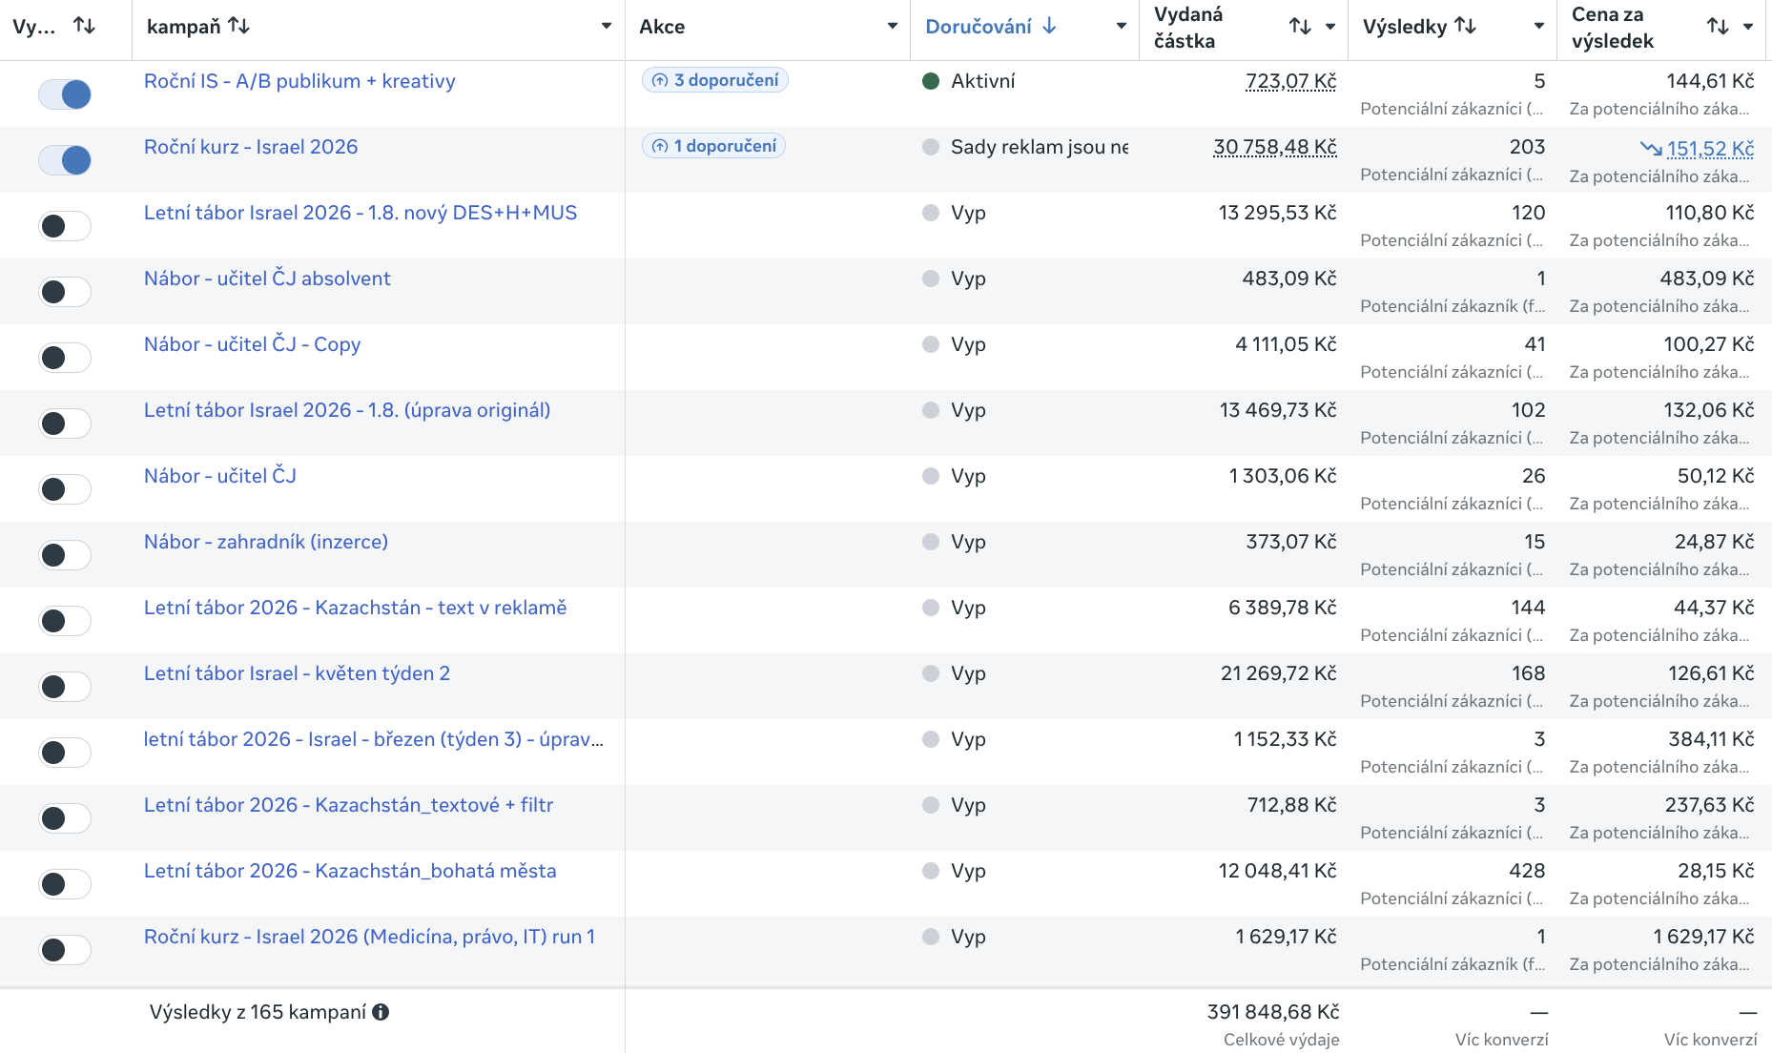Click results value 428
Image resolution: width=1772 pixels, height=1053 pixels.
click(x=1527, y=871)
